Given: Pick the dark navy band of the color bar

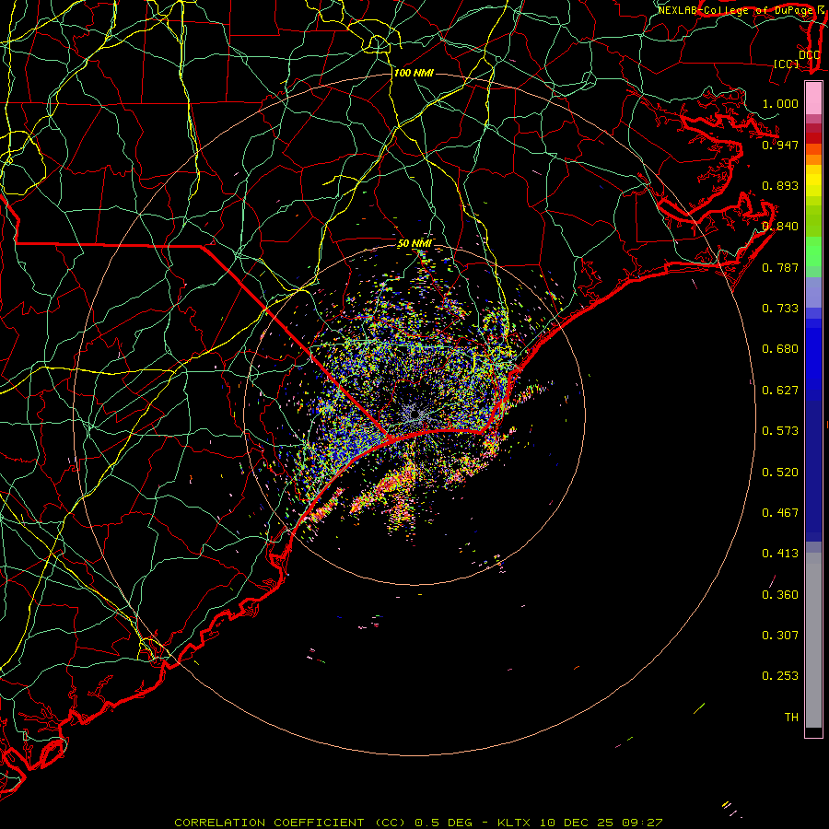Looking at the screenshot, I should pos(813,471).
